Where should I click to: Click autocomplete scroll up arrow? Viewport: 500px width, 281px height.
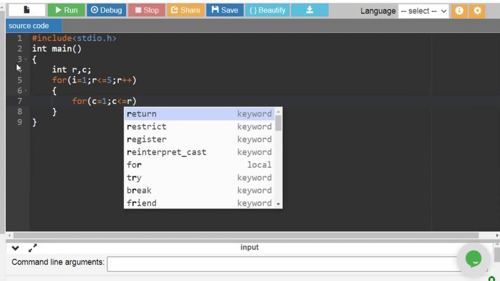click(278, 112)
